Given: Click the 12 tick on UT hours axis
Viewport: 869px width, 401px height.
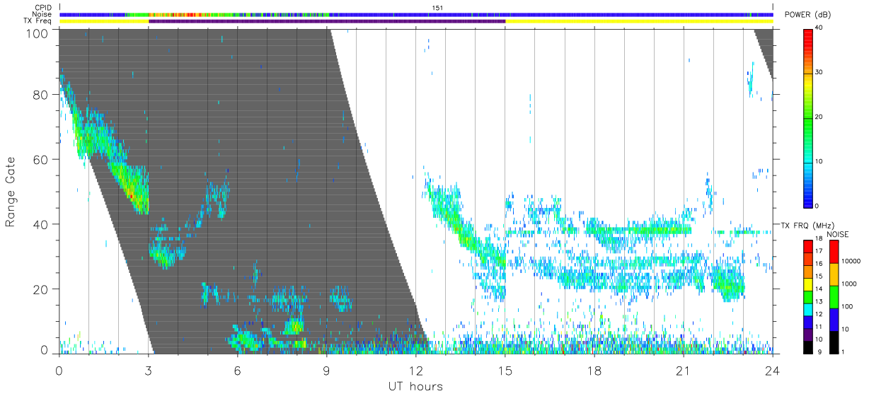Looking at the screenshot, I should pyautogui.click(x=416, y=369).
